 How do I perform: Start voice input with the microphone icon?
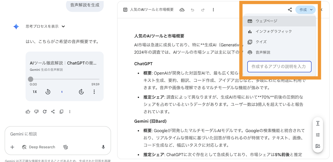pyautogui.click(x=103, y=147)
